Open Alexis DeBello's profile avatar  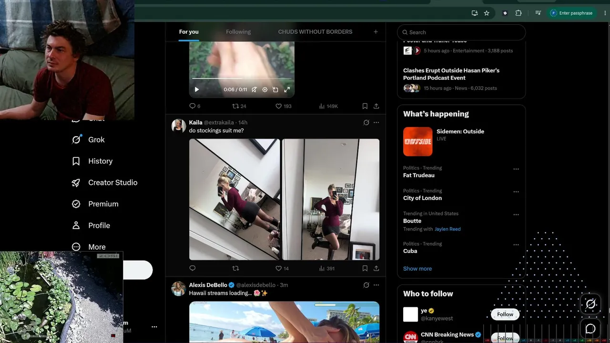(x=179, y=288)
